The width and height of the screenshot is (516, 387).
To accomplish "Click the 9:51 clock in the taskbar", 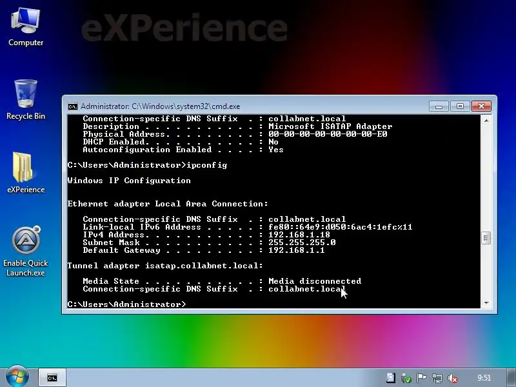I will pos(484,378).
